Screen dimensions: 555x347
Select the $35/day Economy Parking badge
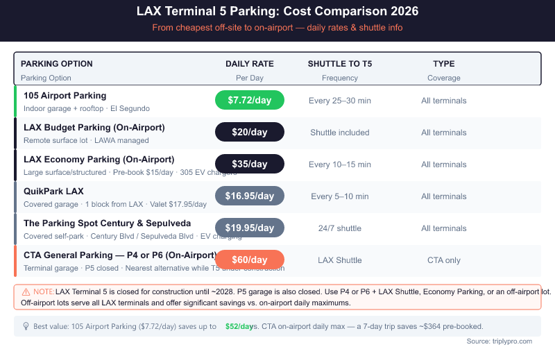pyautogui.click(x=250, y=164)
